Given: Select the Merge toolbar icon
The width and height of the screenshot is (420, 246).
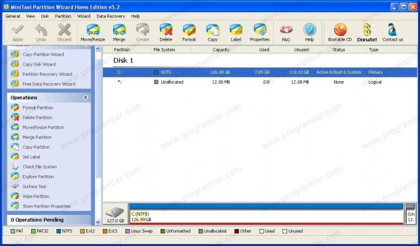Looking at the screenshot, I should tap(119, 29).
